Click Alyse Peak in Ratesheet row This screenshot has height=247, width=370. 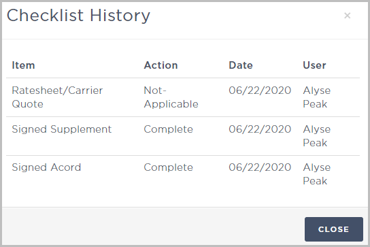(x=317, y=97)
